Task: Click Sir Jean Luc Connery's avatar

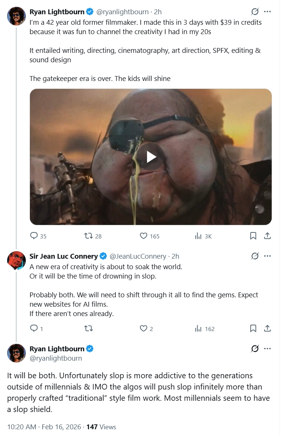Action: point(16,260)
